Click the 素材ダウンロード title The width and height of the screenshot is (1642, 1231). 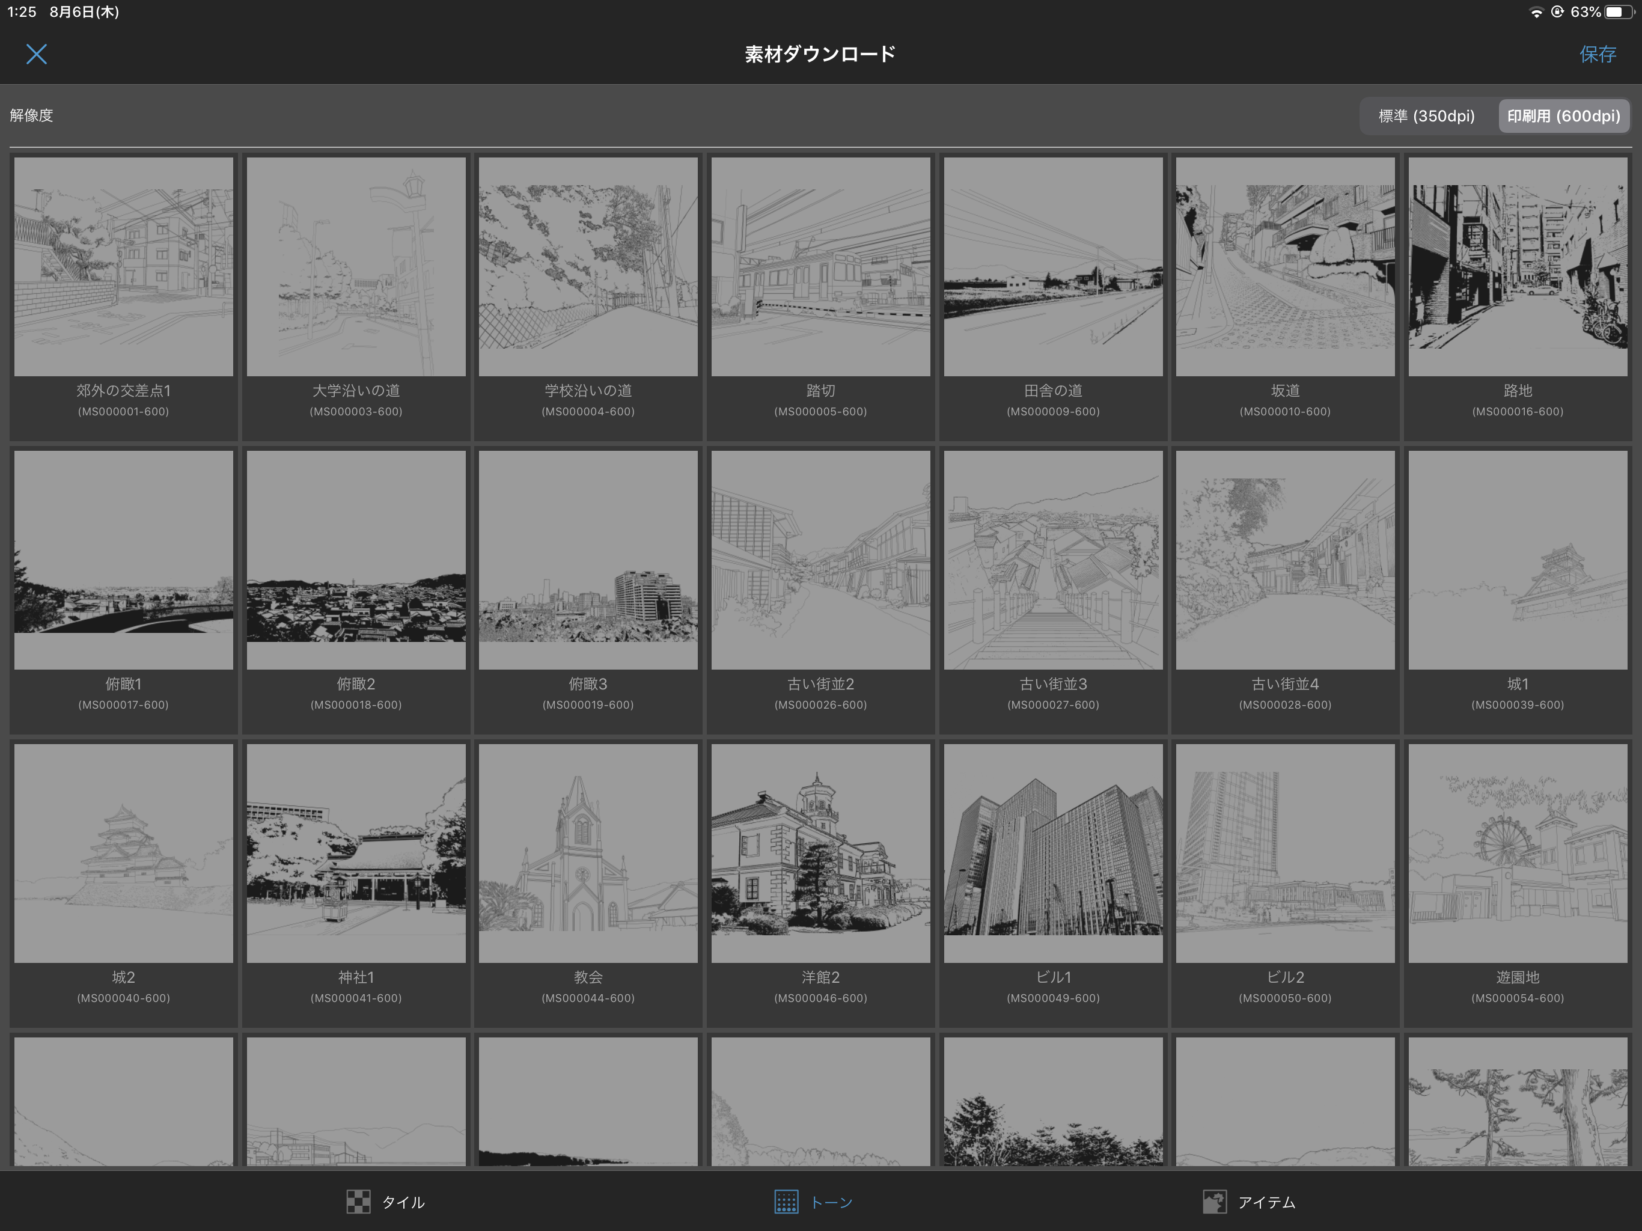[x=820, y=53]
